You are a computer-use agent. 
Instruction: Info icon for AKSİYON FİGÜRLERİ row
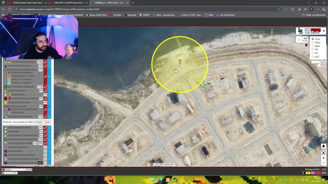tap(49, 62)
